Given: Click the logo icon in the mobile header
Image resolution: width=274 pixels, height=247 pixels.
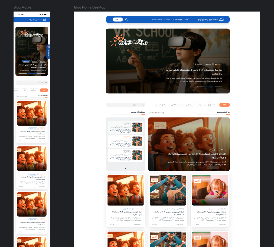Looking at the screenshot, I should 45,20.
